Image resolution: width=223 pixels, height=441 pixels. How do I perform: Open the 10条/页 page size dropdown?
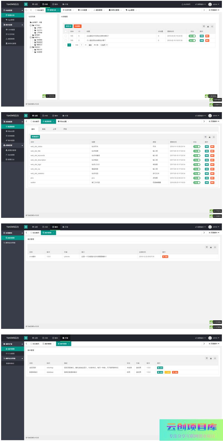104,45
